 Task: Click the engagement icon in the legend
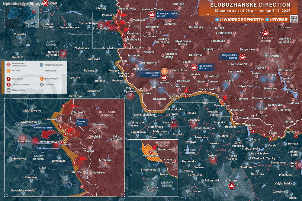tap(9, 79)
